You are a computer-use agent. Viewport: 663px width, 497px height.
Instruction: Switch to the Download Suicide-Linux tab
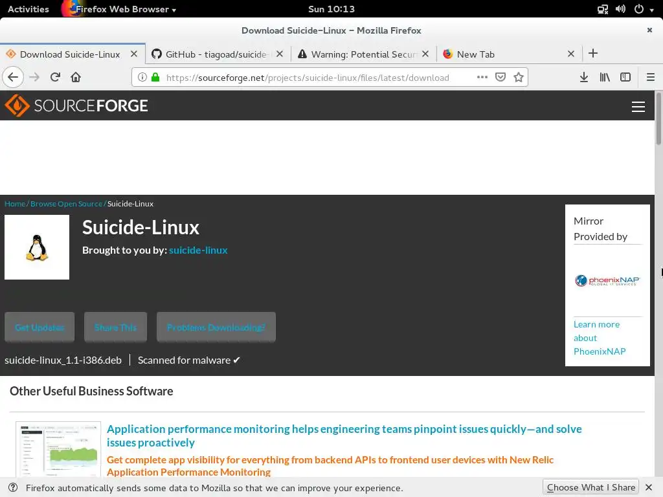[70, 54]
